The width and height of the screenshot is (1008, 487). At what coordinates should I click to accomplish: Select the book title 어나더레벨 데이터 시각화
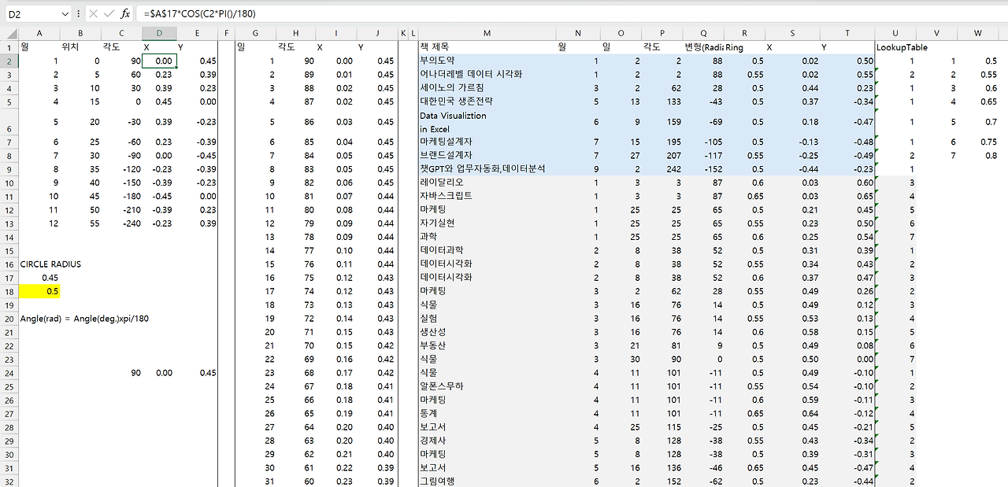pos(487,74)
